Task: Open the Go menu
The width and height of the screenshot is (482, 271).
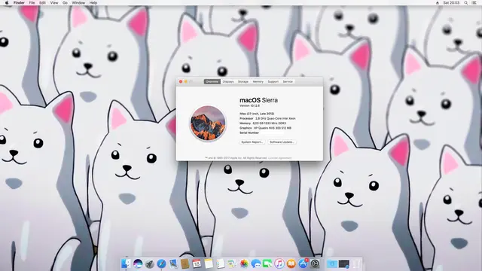Action: 65,3
